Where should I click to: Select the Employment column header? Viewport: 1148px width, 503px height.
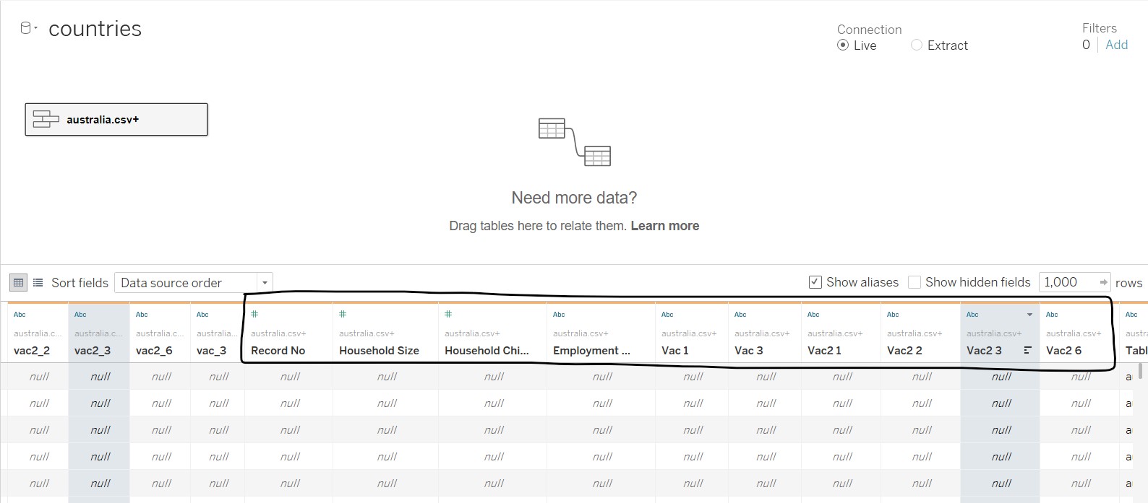(591, 351)
